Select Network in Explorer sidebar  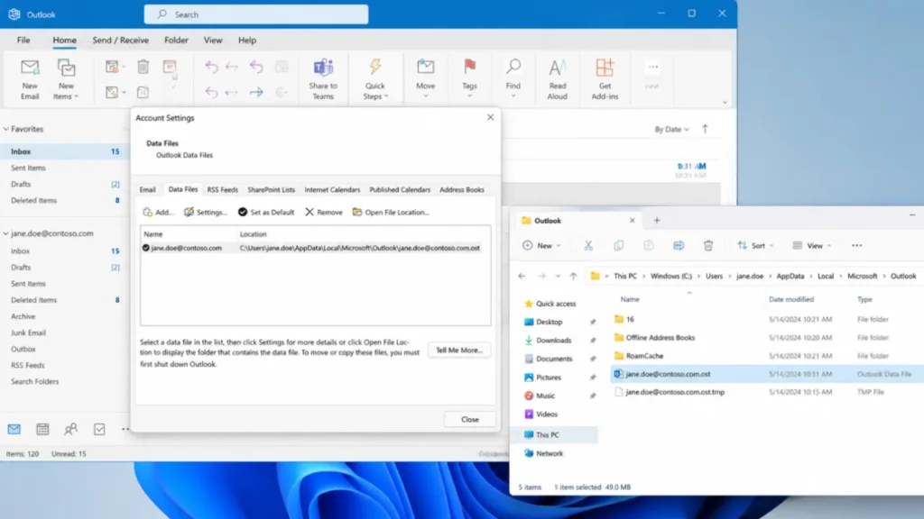(x=550, y=453)
